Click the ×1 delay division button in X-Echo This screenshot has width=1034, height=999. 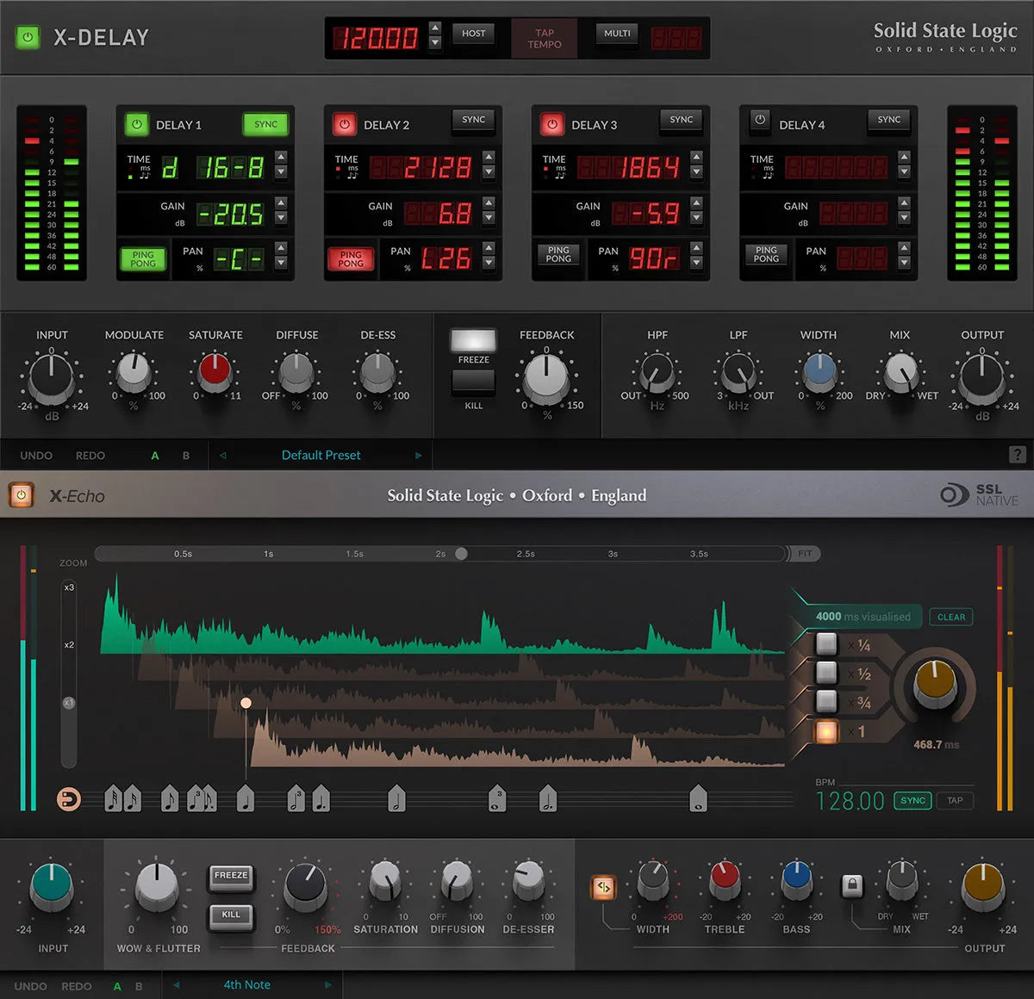[x=825, y=731]
